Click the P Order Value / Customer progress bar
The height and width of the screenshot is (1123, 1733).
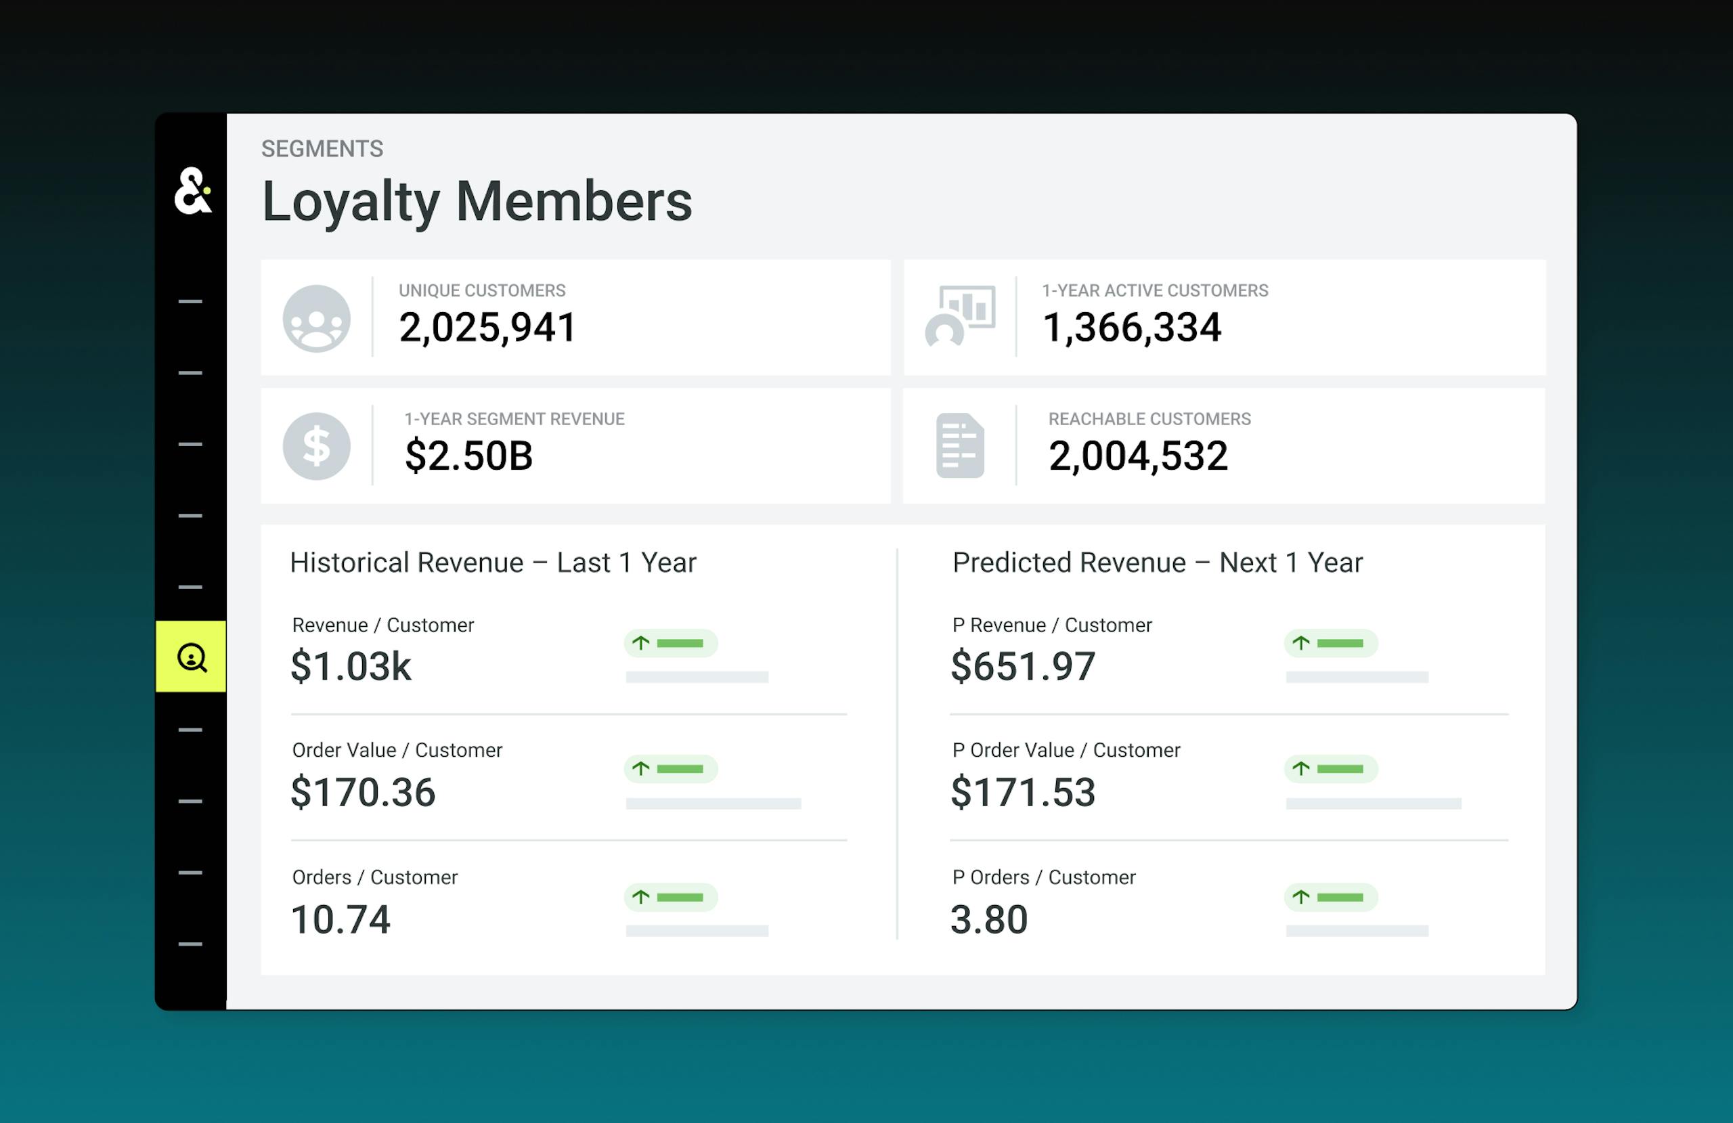tap(1374, 804)
